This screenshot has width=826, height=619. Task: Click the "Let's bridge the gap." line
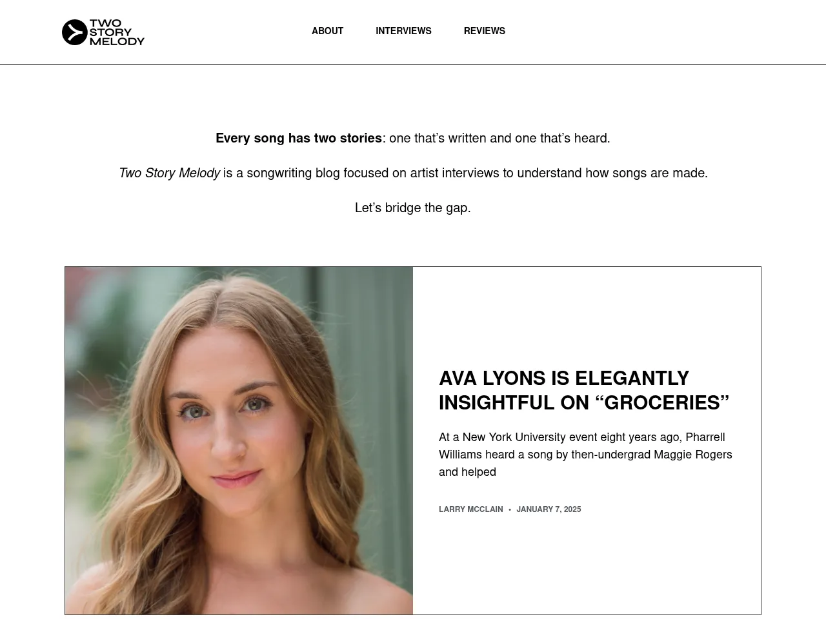[x=413, y=208]
